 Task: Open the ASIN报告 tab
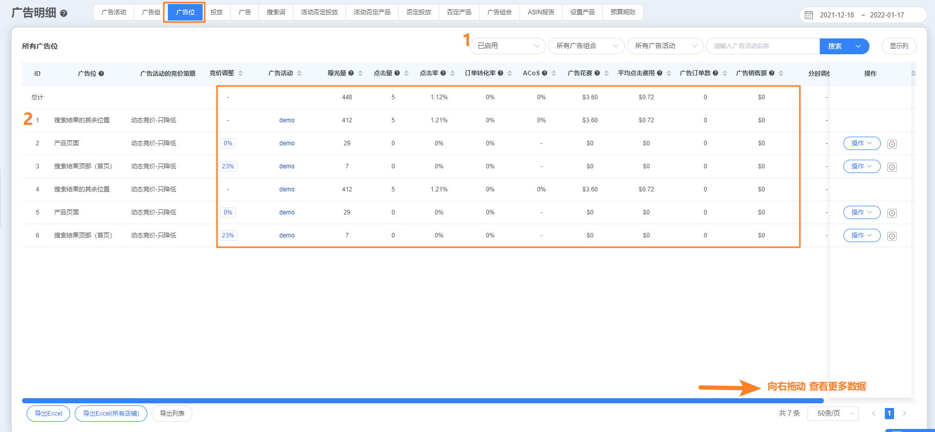point(540,12)
